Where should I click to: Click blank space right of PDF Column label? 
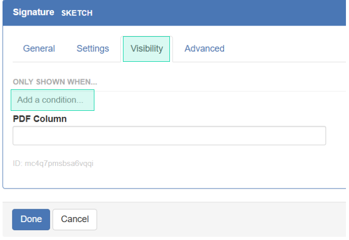click(204, 118)
